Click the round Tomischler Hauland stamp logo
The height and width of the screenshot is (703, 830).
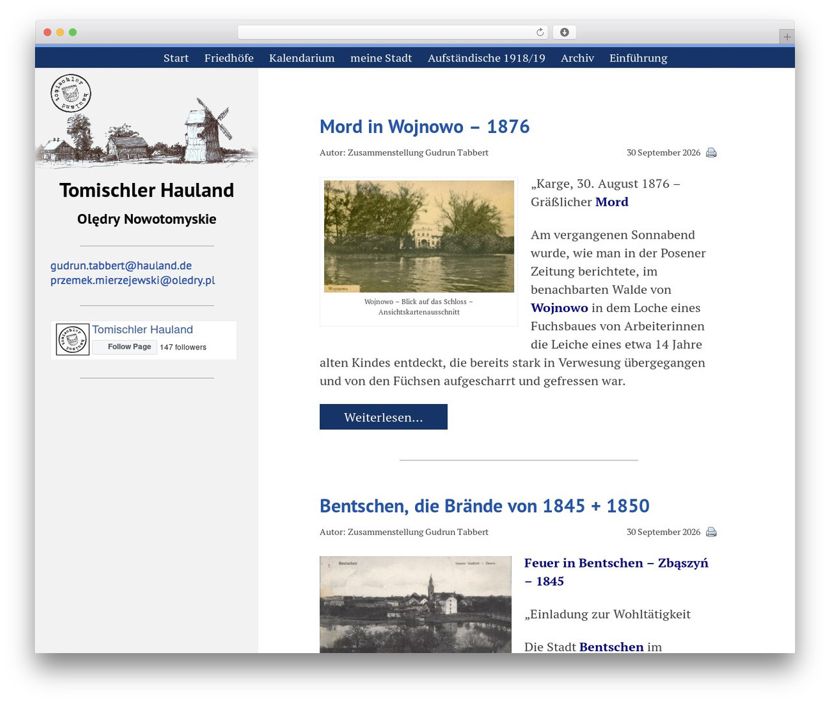click(71, 93)
